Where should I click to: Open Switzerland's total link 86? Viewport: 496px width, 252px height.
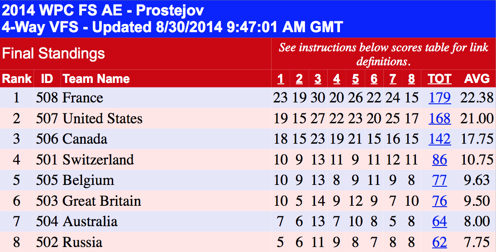[x=439, y=160]
